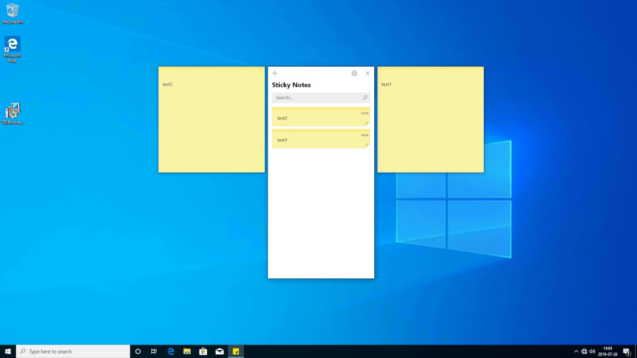The width and height of the screenshot is (637, 358).
Task: Open Cortana from taskbar
Action: pyautogui.click(x=138, y=352)
